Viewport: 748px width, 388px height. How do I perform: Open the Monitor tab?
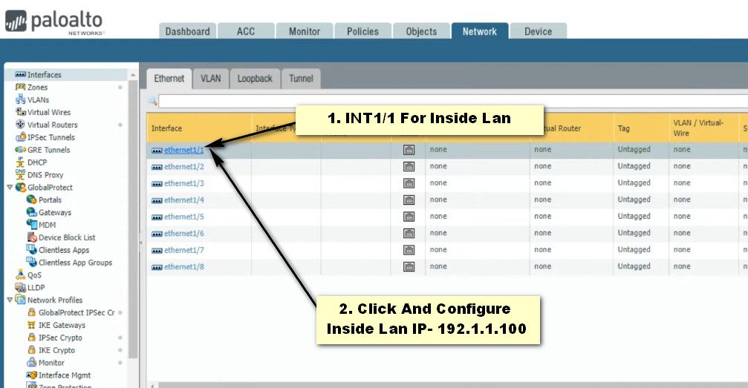(305, 31)
